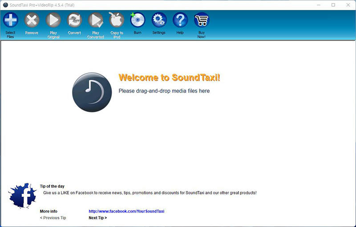Click the SoundTaxi music note logo
356x227 pixels.
tap(92, 92)
